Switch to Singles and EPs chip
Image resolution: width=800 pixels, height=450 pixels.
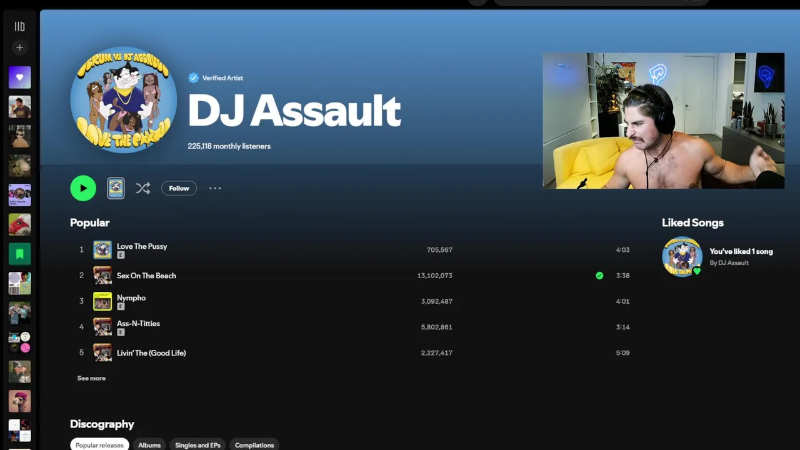[197, 445]
